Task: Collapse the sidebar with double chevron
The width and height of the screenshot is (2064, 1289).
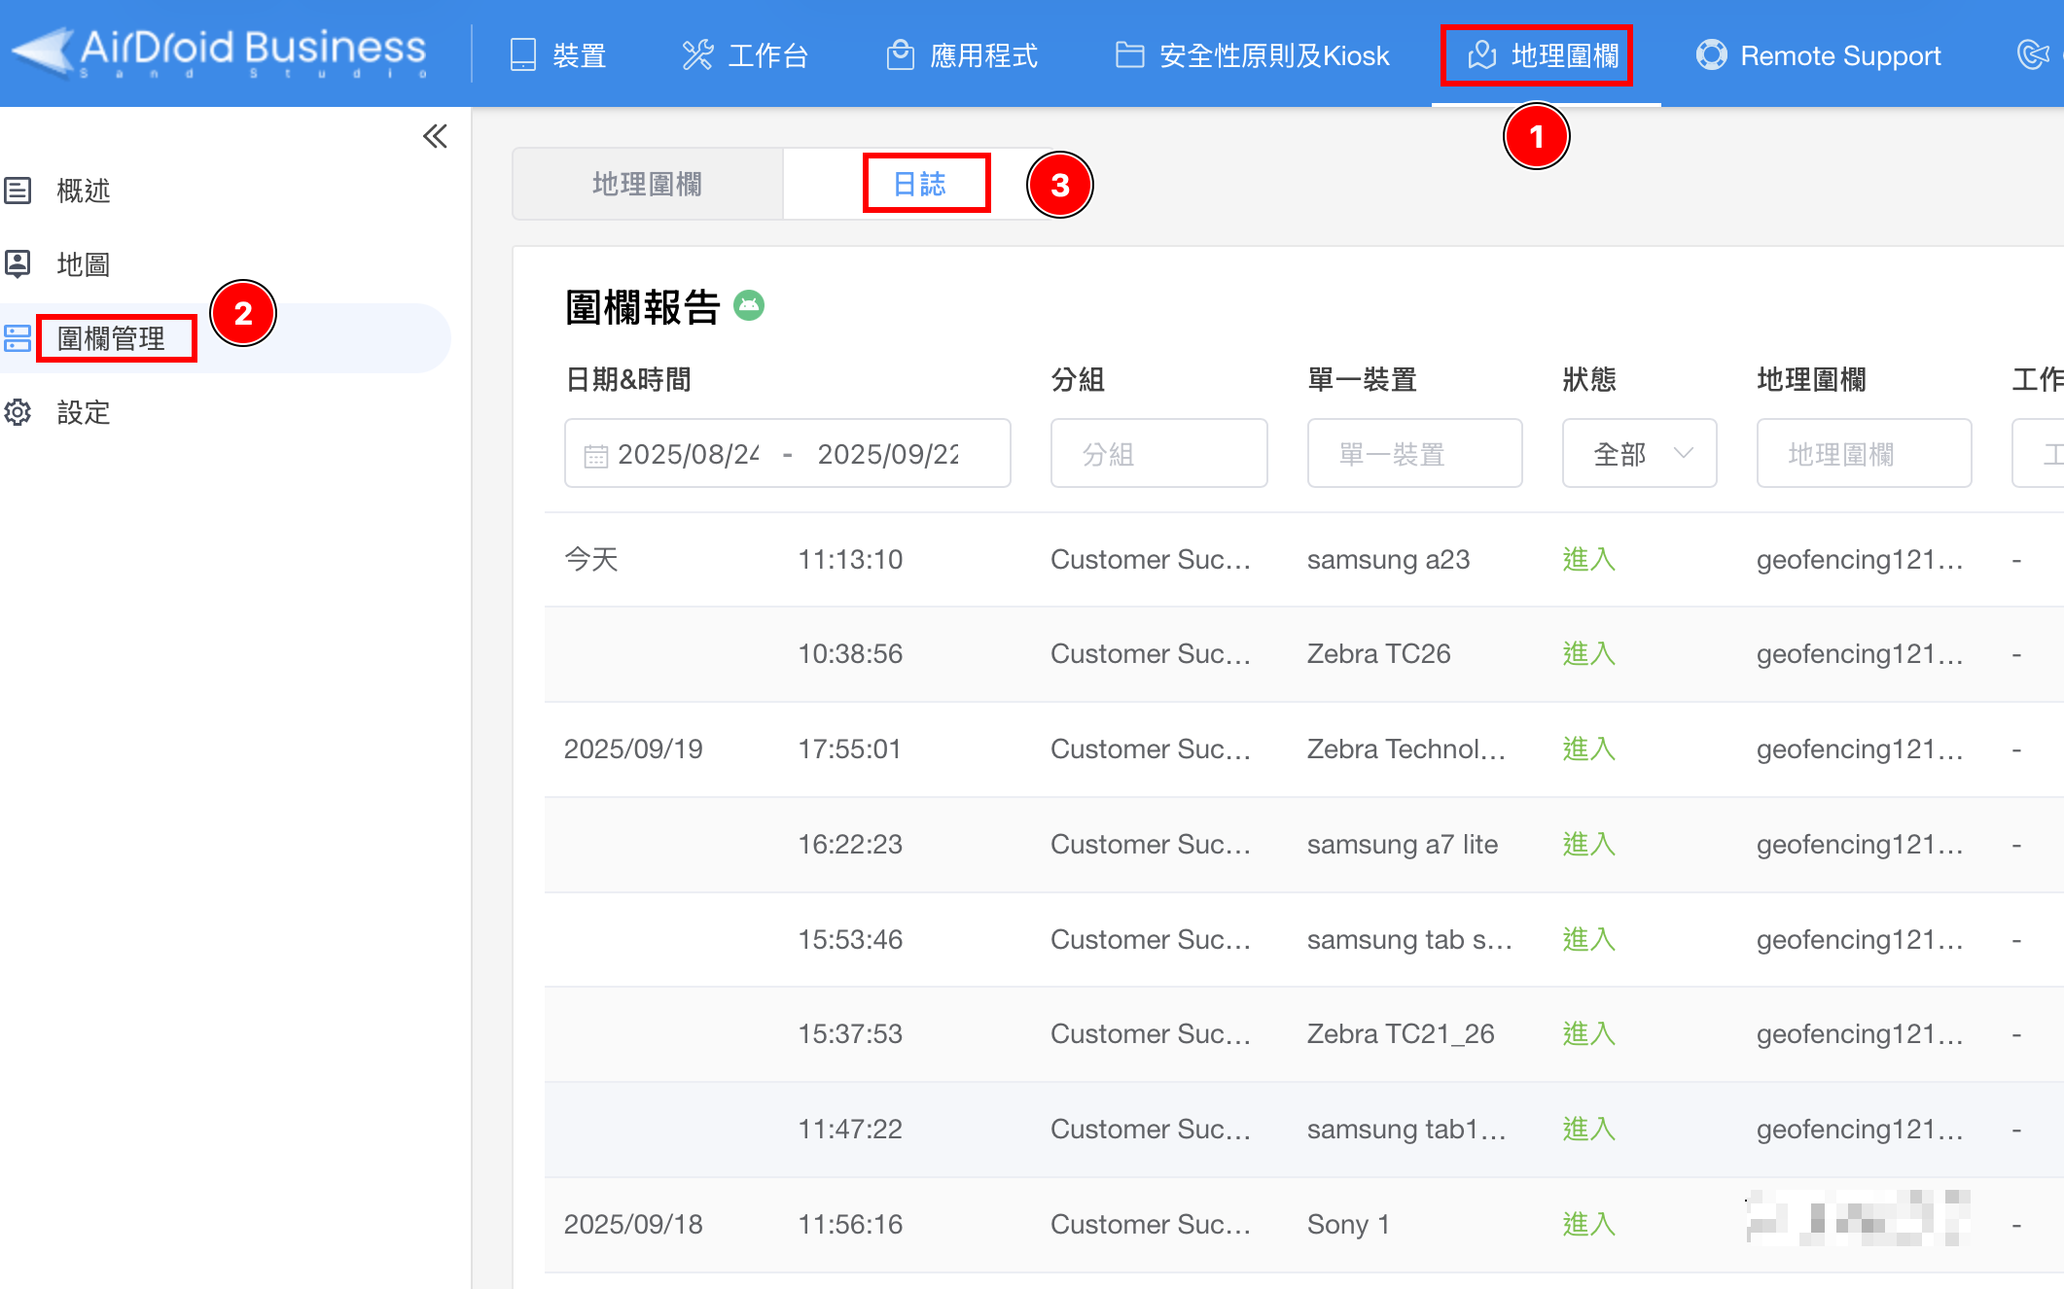Action: click(435, 136)
